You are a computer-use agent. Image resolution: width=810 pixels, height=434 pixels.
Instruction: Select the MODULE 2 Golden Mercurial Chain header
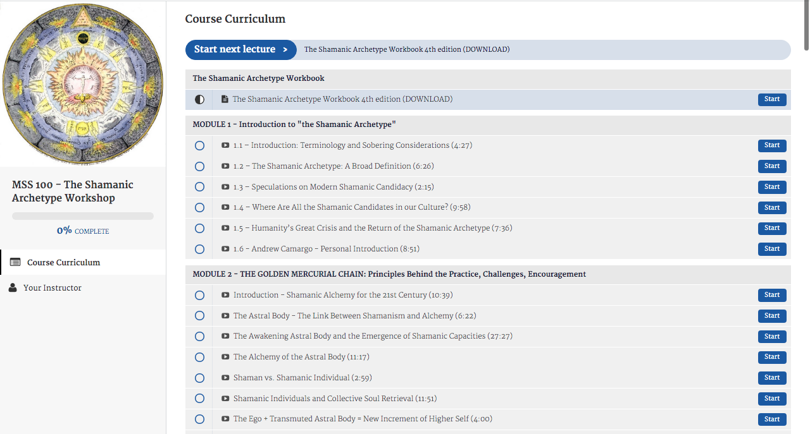pos(389,274)
